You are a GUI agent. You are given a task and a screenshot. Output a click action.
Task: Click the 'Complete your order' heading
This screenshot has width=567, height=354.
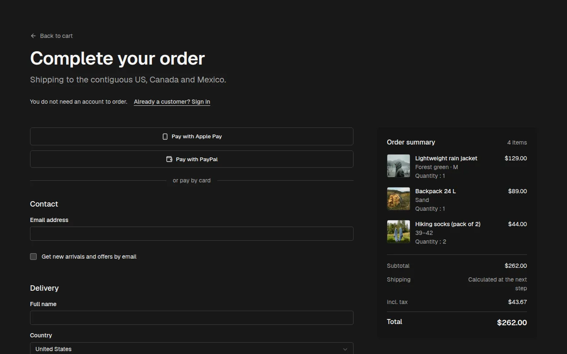pyautogui.click(x=118, y=58)
